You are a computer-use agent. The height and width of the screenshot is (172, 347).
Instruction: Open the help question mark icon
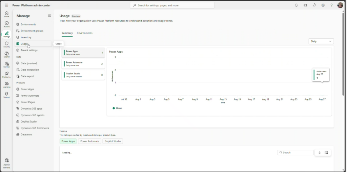coord(331,5)
